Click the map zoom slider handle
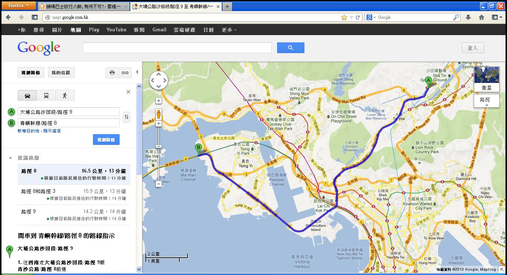 tap(159, 146)
